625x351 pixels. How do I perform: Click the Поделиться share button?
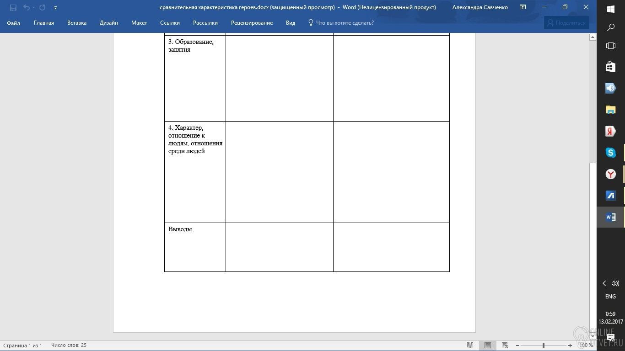[566, 23]
